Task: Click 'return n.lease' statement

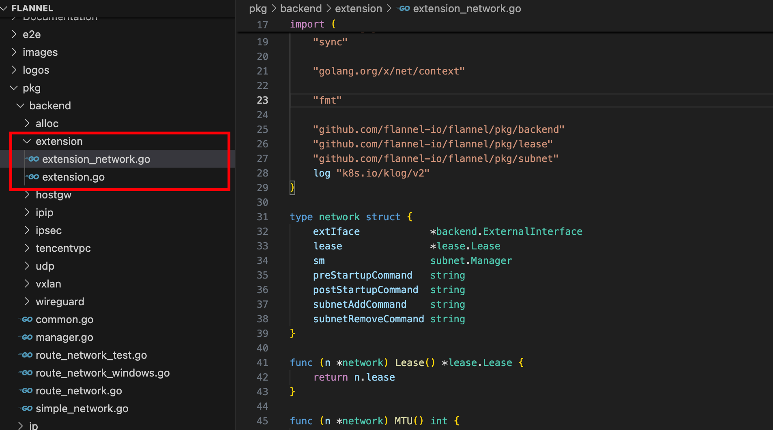Action: click(354, 377)
